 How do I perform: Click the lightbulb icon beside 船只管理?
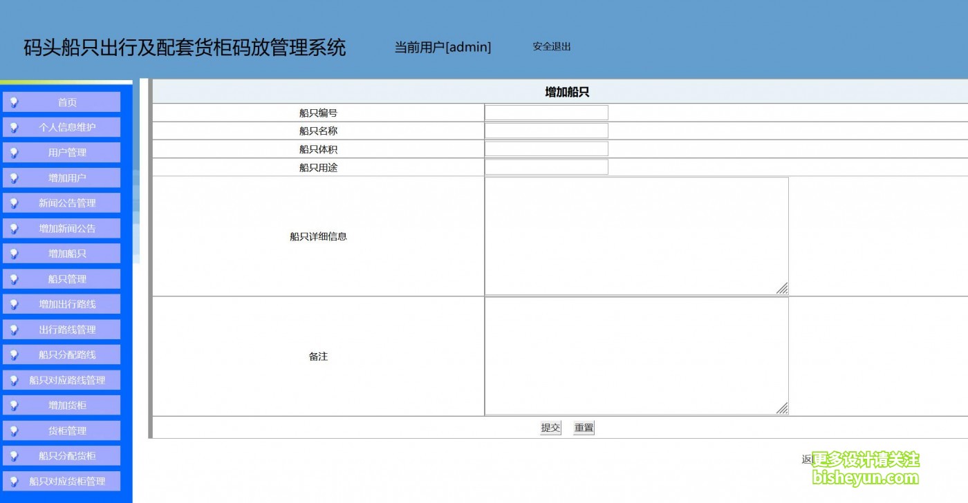14,279
